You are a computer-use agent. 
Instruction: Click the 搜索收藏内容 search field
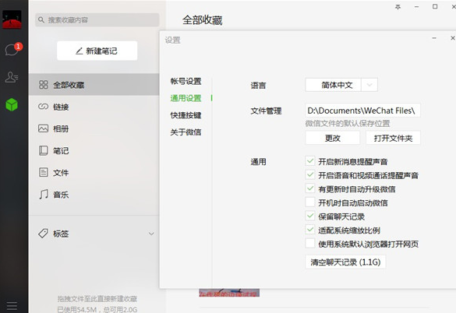[97, 20]
